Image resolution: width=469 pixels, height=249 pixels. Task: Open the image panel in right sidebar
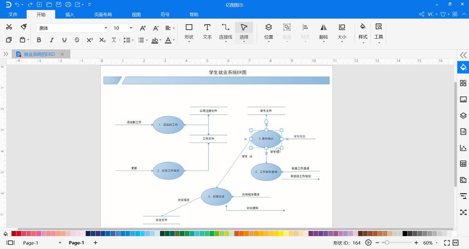click(x=463, y=99)
